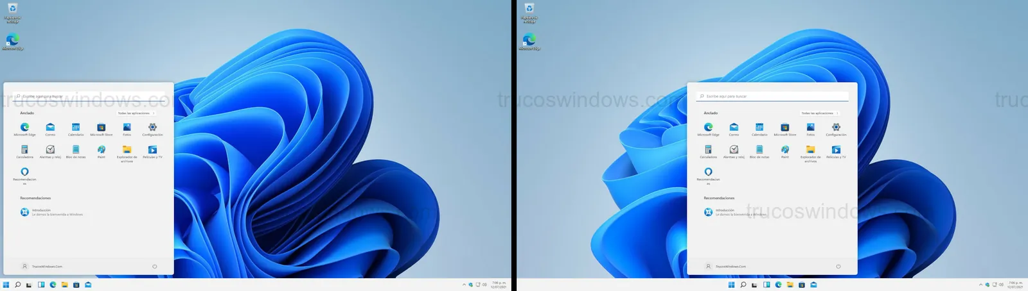Open the Introducción recommendation in left Start menu
Image resolution: width=1028 pixels, height=291 pixels.
(x=51, y=212)
